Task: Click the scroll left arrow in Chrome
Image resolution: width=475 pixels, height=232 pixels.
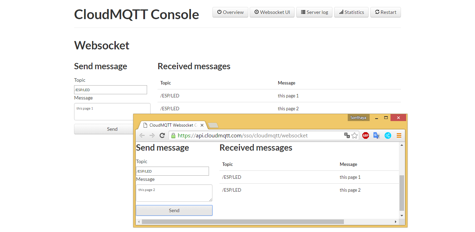Action: [x=138, y=222]
